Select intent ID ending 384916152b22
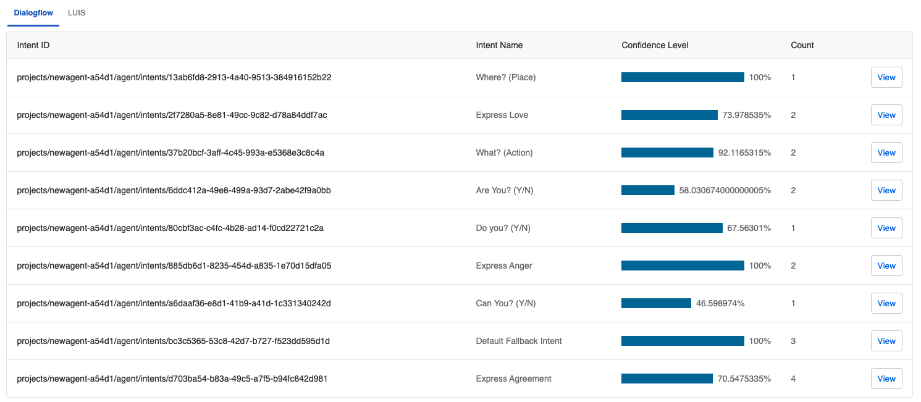The height and width of the screenshot is (402, 921). tap(174, 77)
